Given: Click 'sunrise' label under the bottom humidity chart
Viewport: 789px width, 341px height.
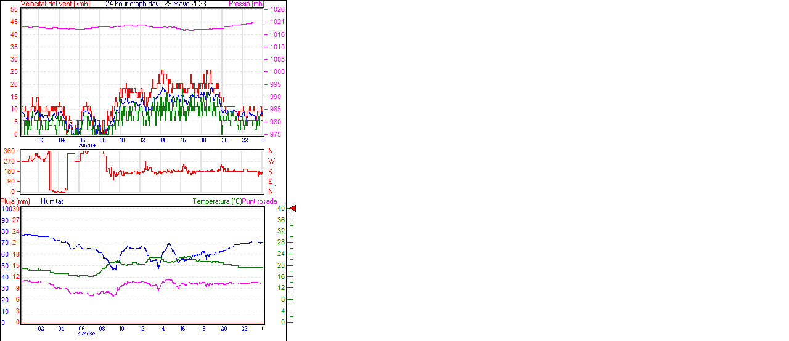Looking at the screenshot, I should [86, 334].
